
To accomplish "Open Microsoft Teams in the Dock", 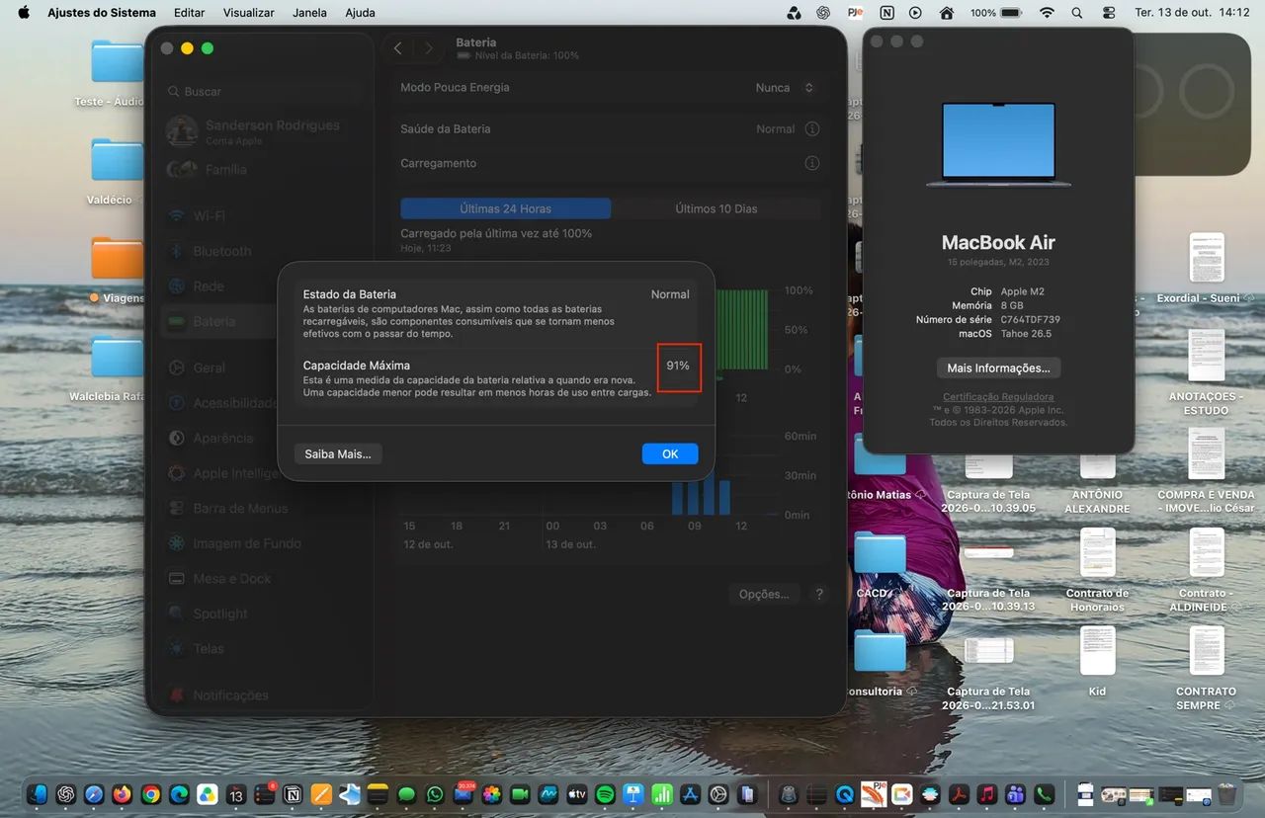I will click(x=1015, y=794).
